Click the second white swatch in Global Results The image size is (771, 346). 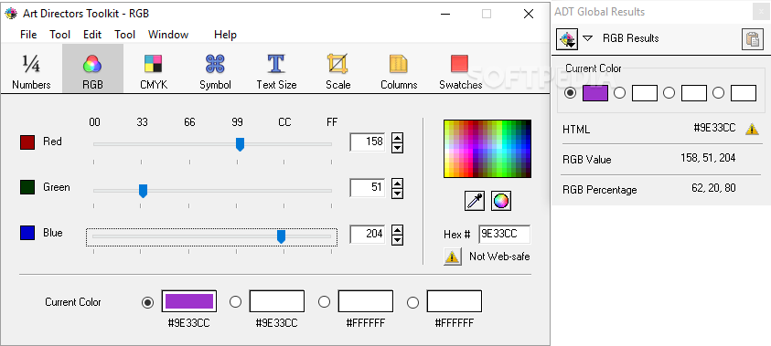coord(645,93)
